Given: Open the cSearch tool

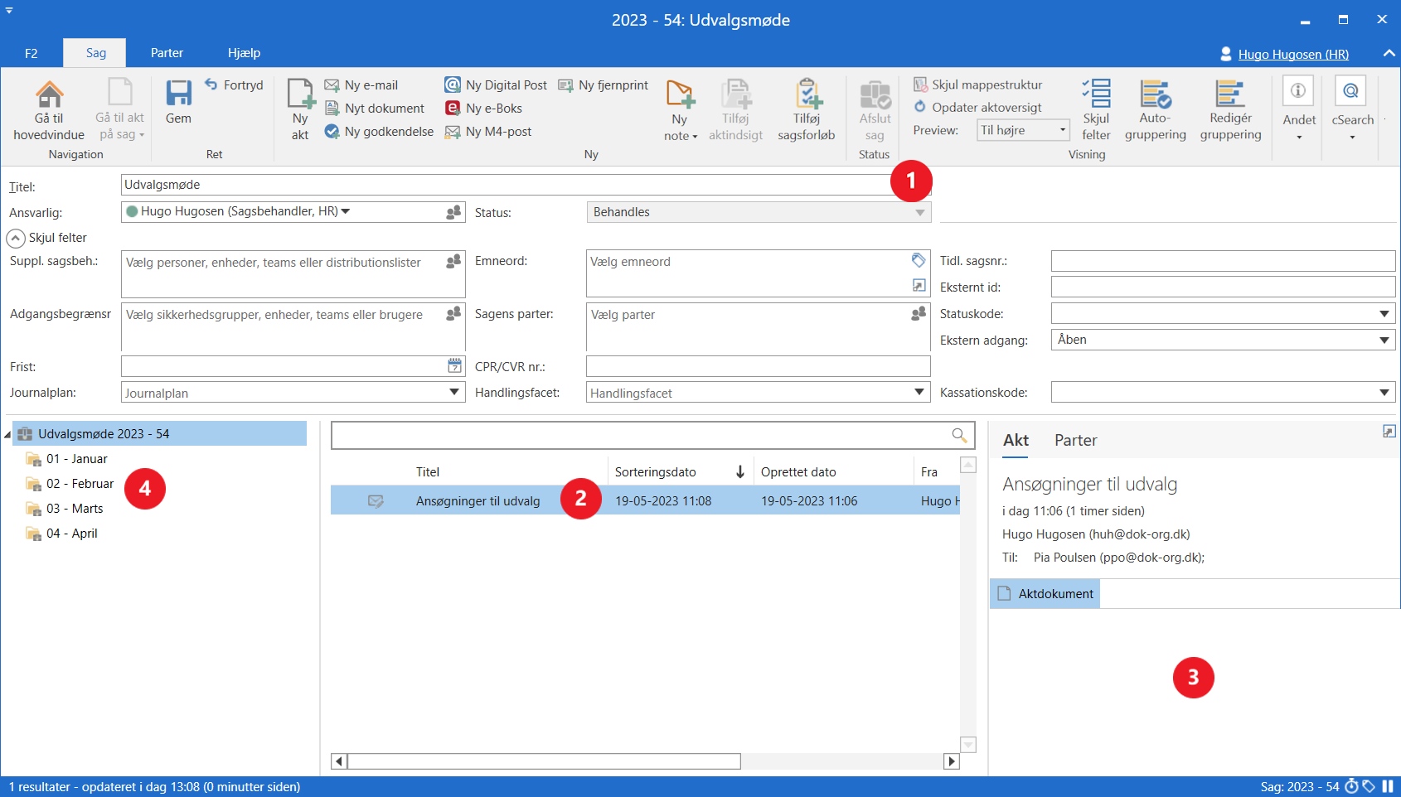Looking at the screenshot, I should coord(1351,92).
